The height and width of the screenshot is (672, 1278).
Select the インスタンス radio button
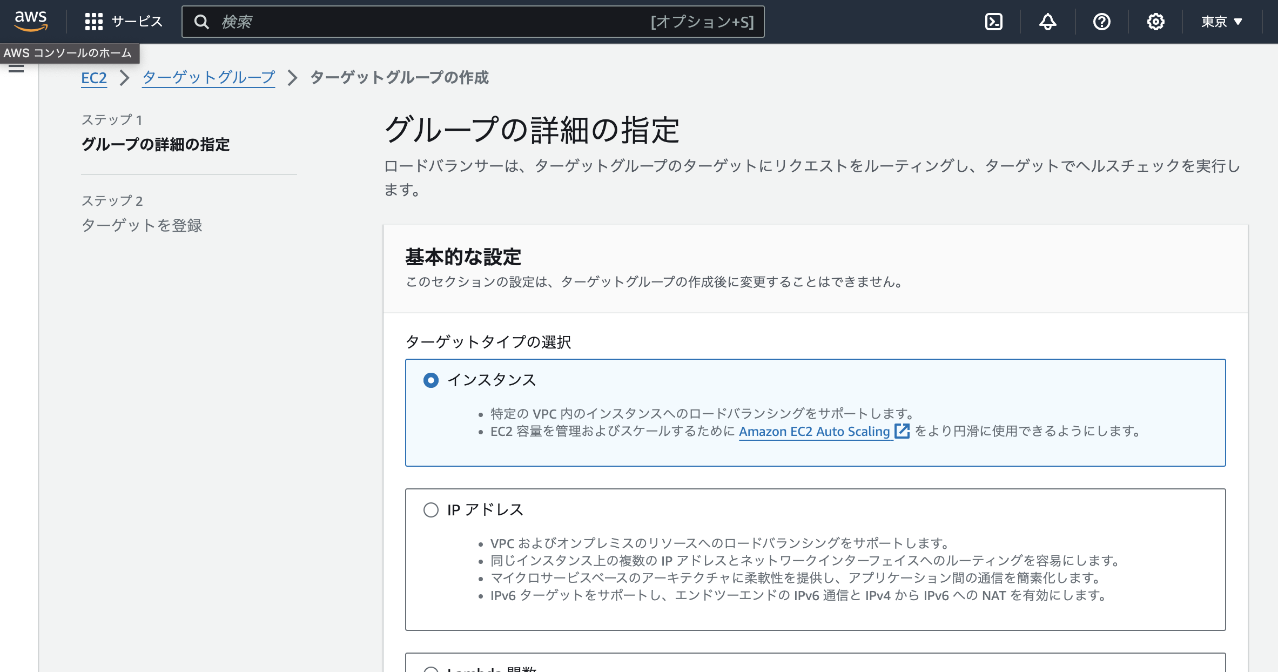point(431,380)
